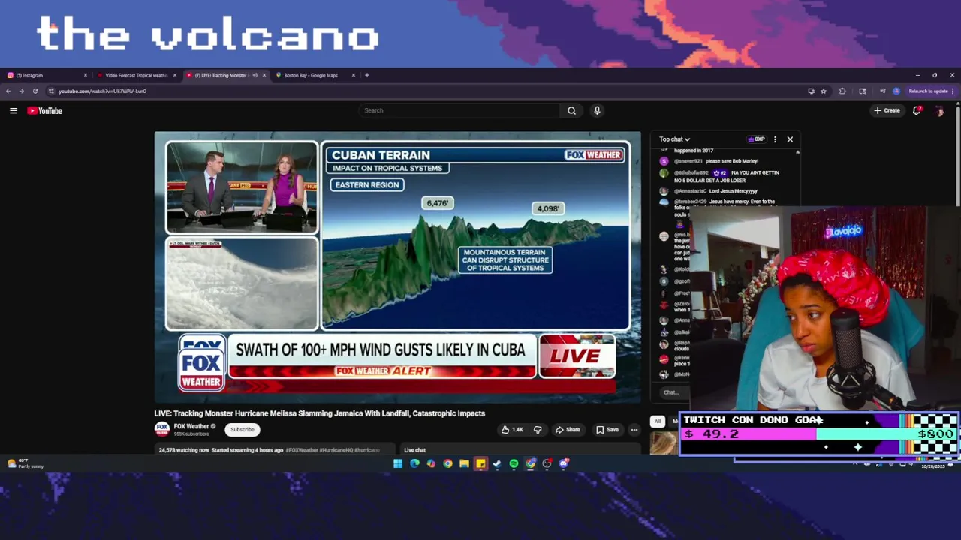Screen dimensions: 961x540
Task: Dislike the video with thumbs down
Action: [x=538, y=430]
